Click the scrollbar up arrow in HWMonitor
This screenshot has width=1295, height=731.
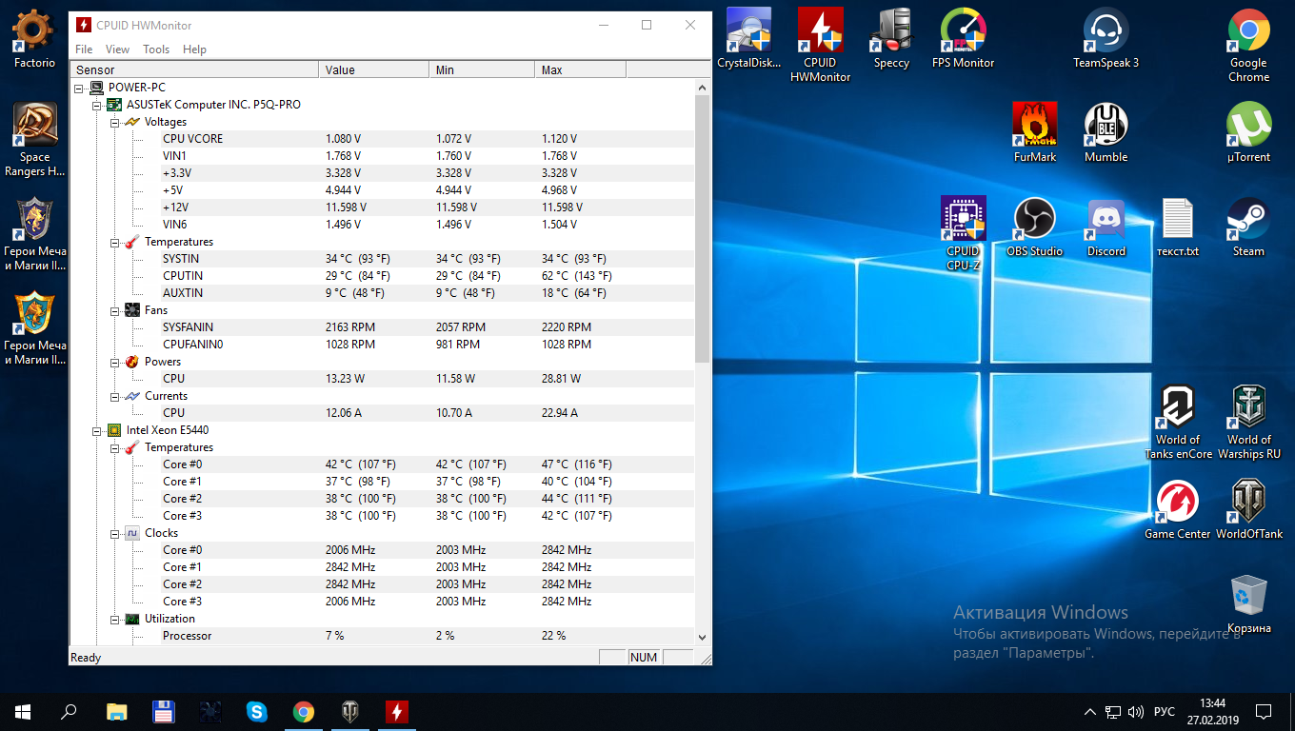tap(702, 88)
